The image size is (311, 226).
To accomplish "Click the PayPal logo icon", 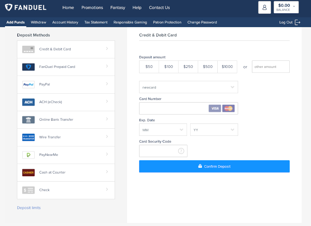I will pyautogui.click(x=28, y=84).
